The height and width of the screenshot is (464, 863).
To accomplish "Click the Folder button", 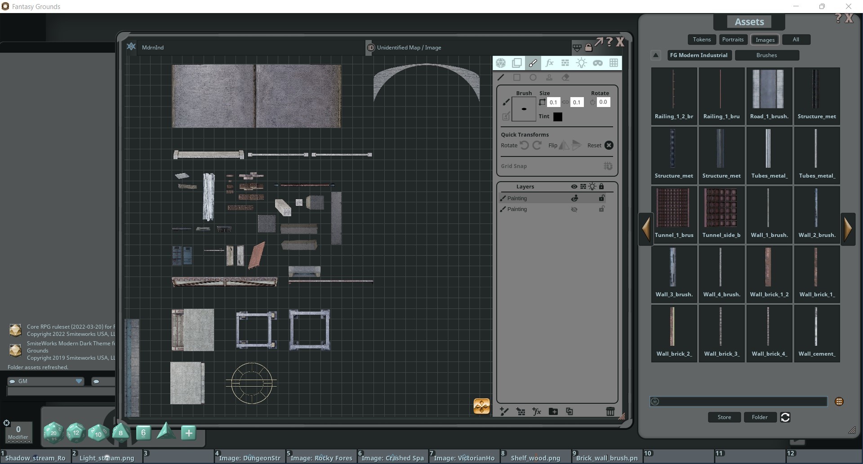I will click(760, 417).
